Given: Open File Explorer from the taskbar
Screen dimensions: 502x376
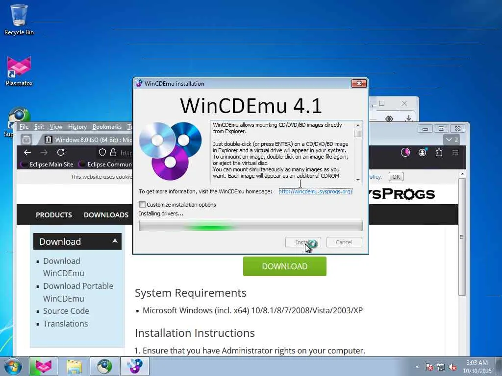Looking at the screenshot, I should pos(74,366).
